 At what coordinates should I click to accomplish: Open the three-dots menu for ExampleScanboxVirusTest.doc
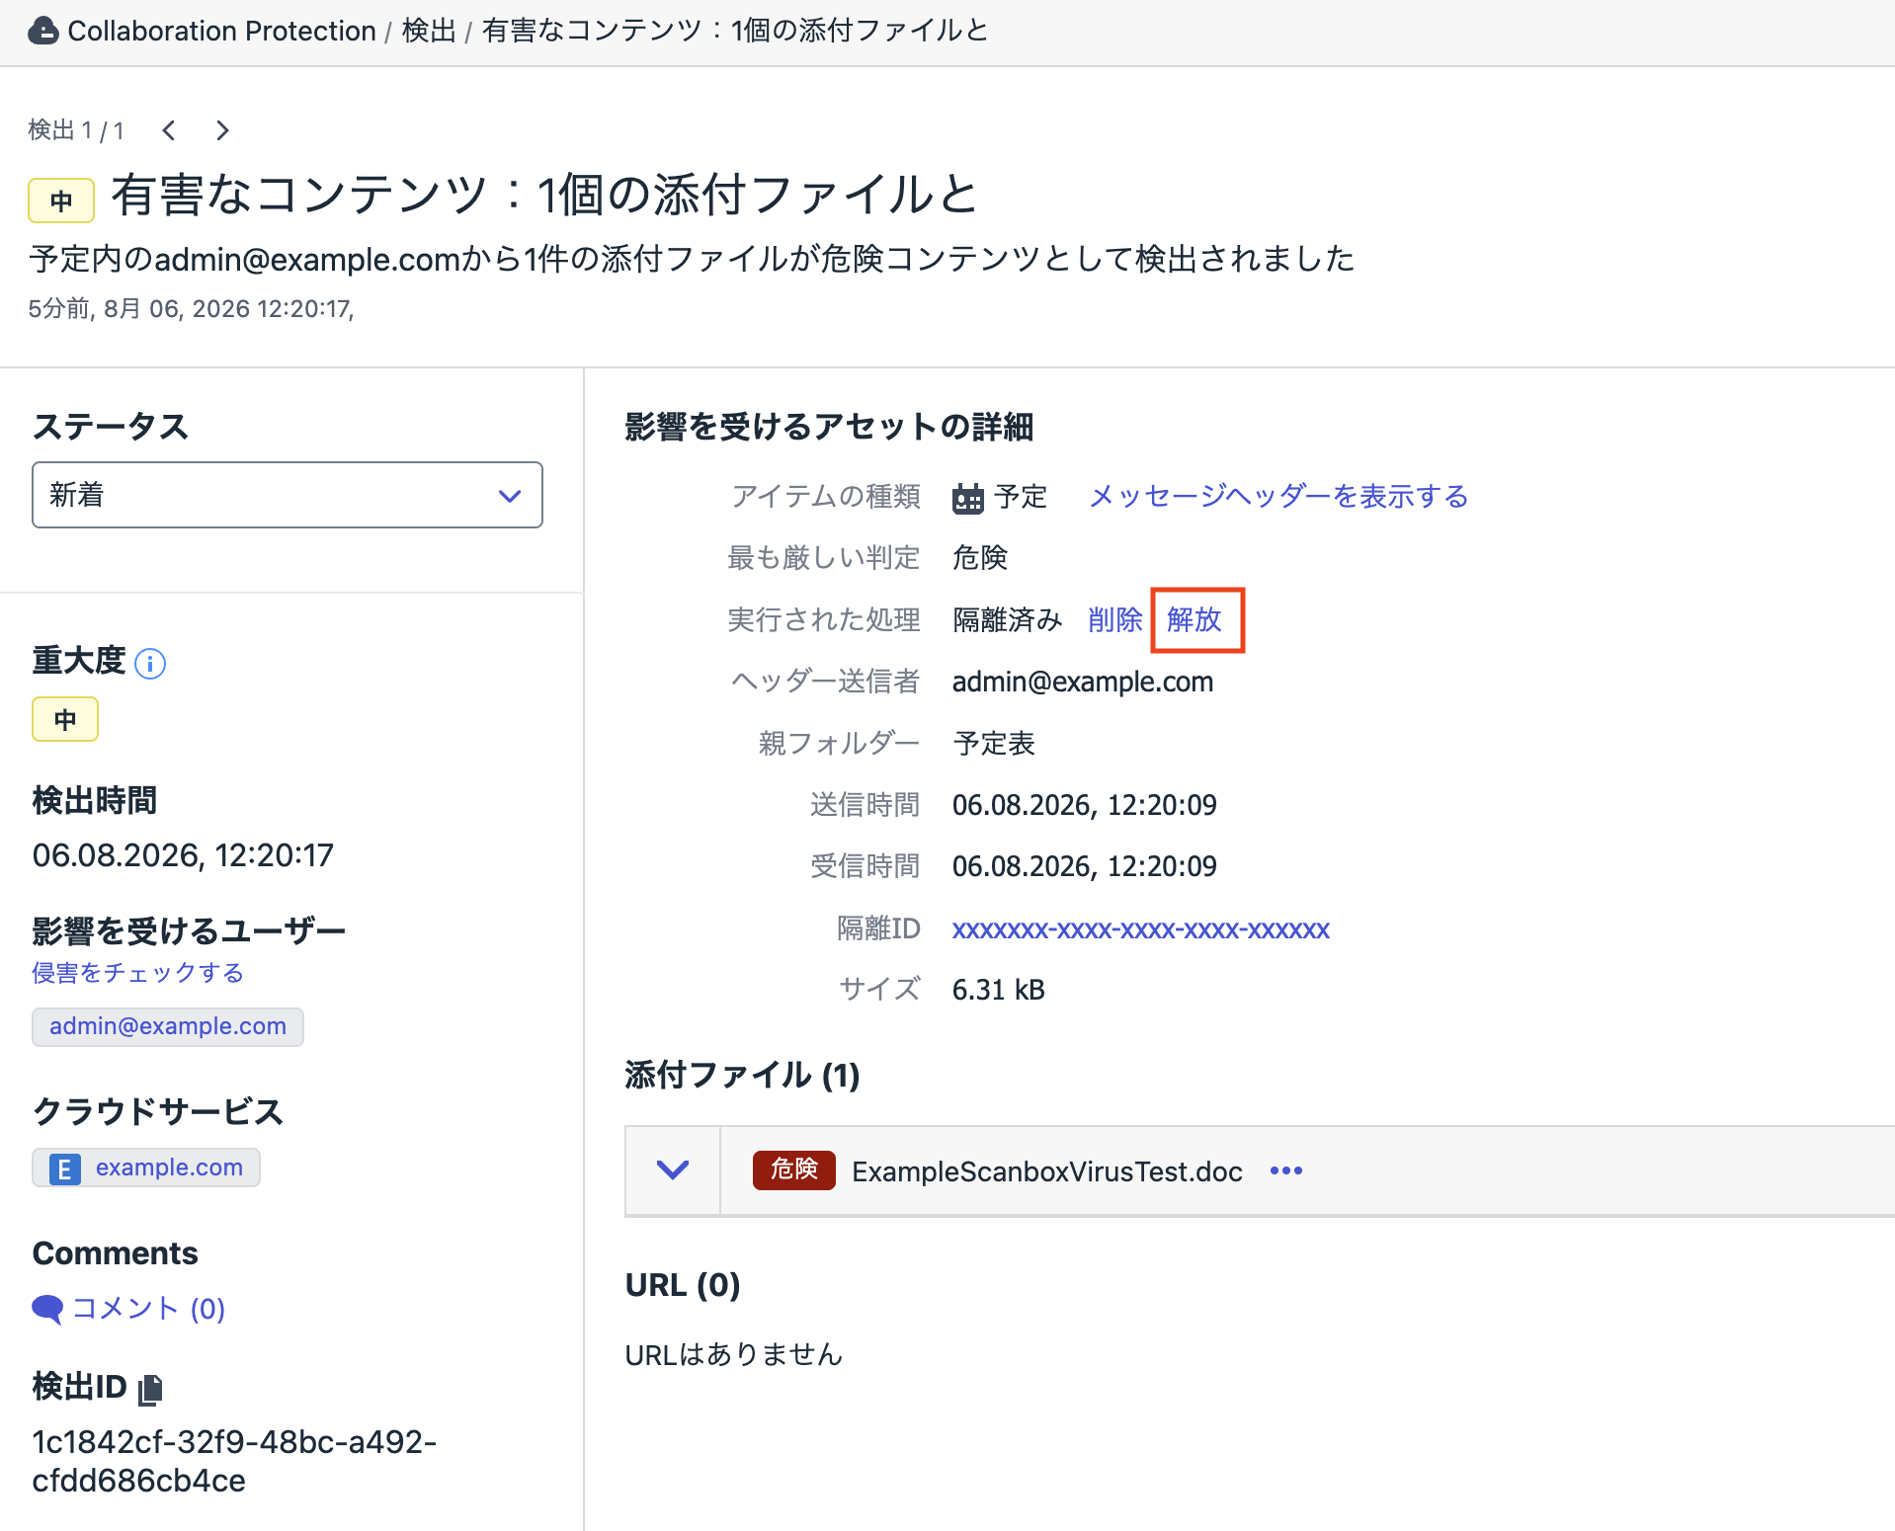coord(1285,1170)
